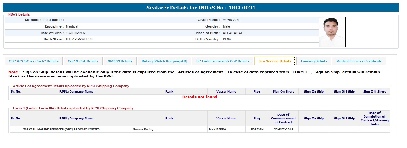Switch to the CoC & CoE Details tab
Screen dimensions: 407x148
(83, 61)
